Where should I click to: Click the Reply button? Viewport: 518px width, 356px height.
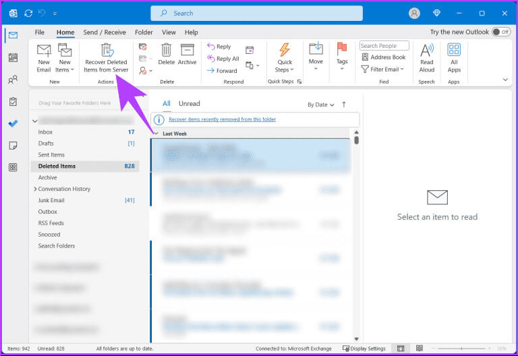(219, 47)
